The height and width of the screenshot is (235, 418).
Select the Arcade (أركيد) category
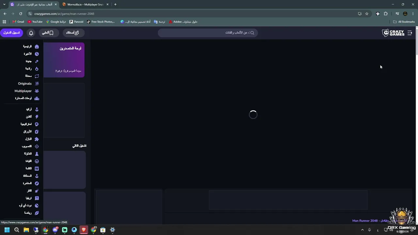32,109
